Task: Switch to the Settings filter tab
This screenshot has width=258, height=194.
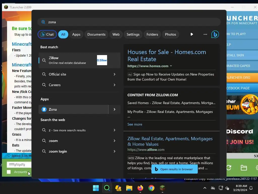Action: pyautogui.click(x=133, y=34)
